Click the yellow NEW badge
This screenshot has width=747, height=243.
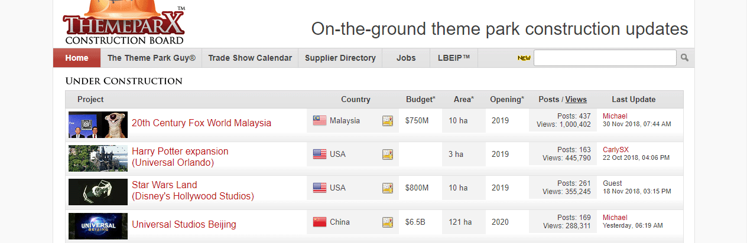[x=524, y=58]
